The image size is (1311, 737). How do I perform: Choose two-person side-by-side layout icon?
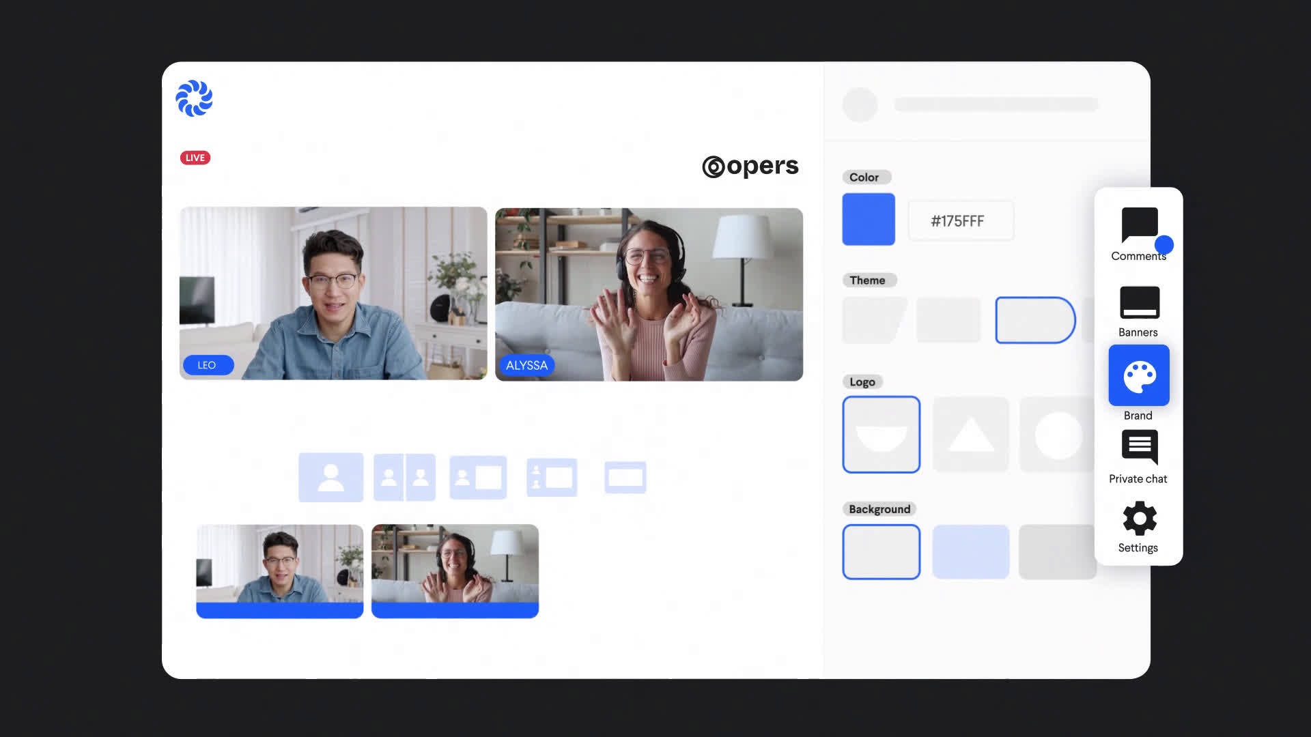pos(404,478)
